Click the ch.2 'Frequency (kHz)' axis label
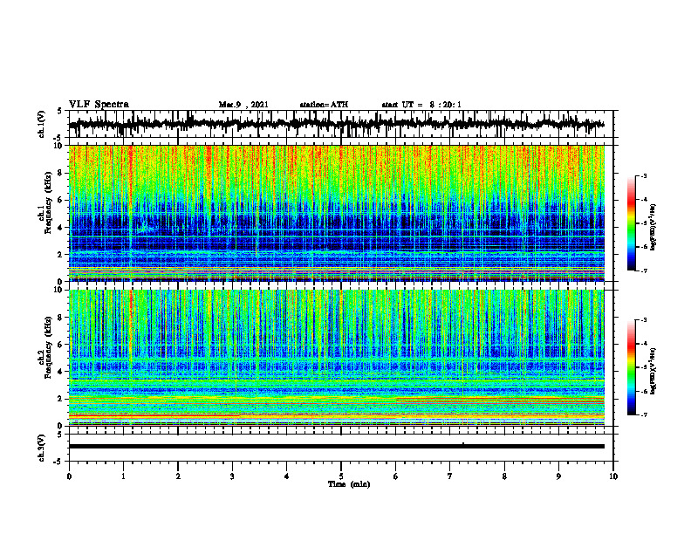The width and height of the screenshot is (691, 534). [48, 346]
